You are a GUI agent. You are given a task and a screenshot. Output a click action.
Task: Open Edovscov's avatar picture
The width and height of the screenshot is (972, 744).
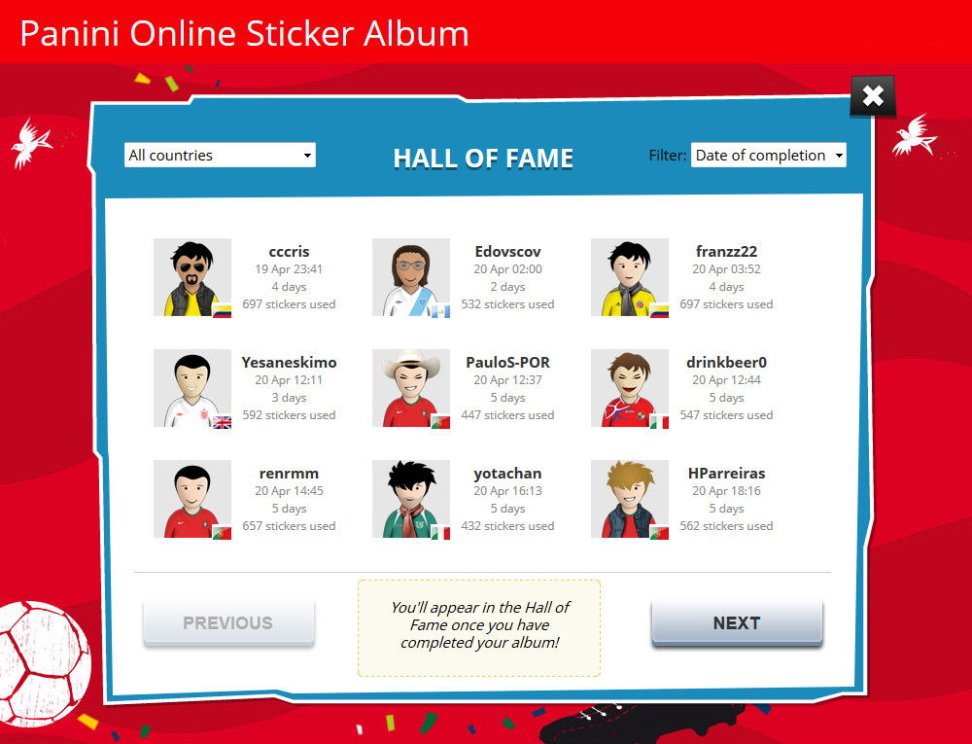(x=411, y=277)
